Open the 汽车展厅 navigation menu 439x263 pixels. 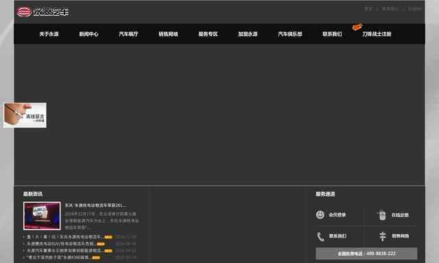click(128, 34)
